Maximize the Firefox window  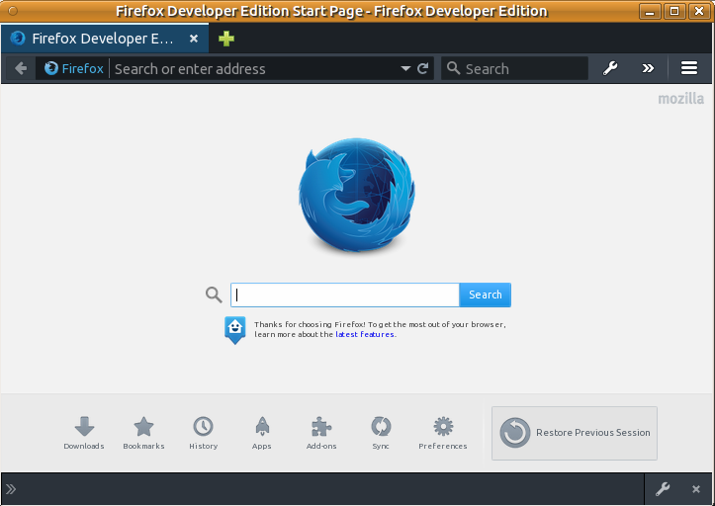click(x=674, y=11)
